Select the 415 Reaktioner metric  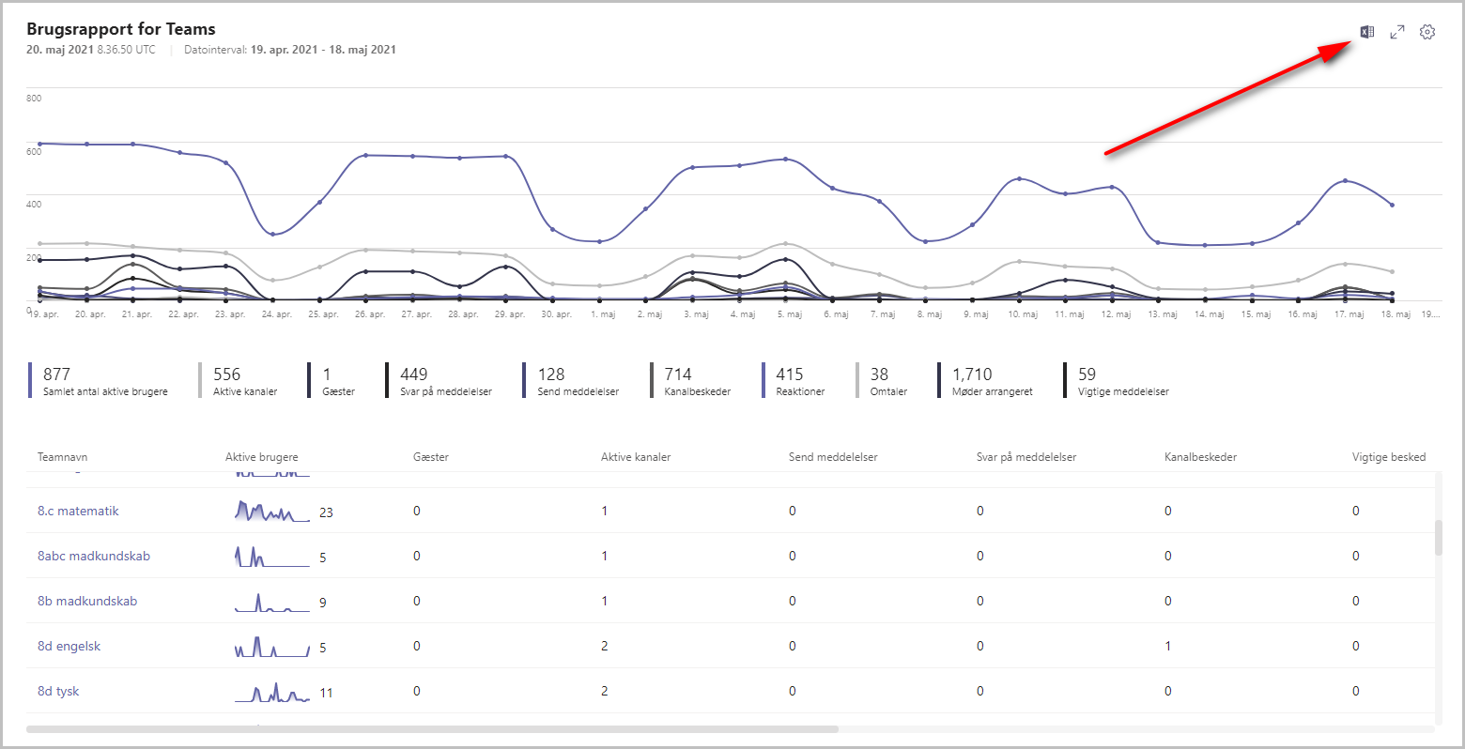click(x=794, y=380)
